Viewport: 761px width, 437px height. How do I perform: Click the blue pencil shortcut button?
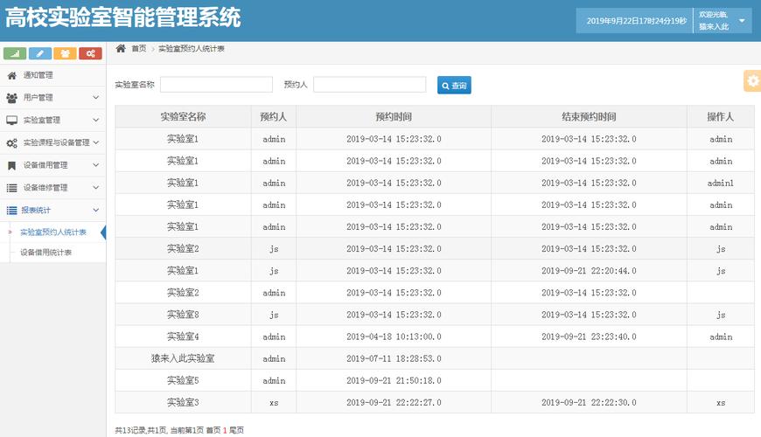tap(39, 53)
